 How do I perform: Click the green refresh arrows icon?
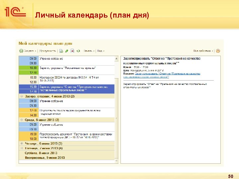[x=78, y=51]
